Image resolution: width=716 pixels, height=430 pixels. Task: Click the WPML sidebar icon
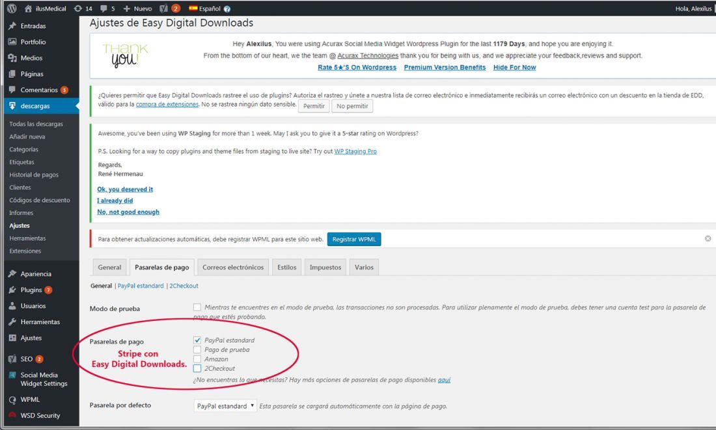[x=12, y=399]
